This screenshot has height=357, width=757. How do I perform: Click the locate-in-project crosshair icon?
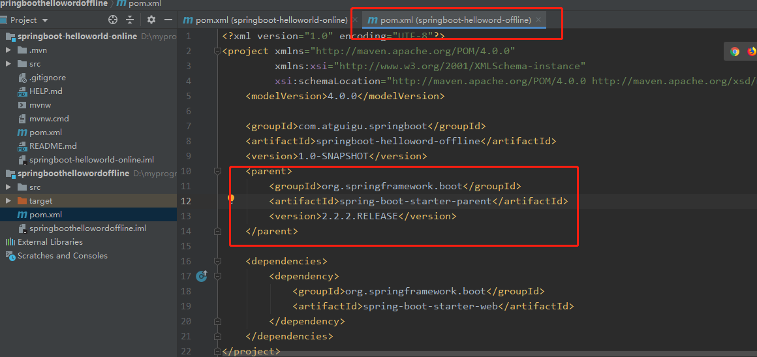(x=113, y=20)
